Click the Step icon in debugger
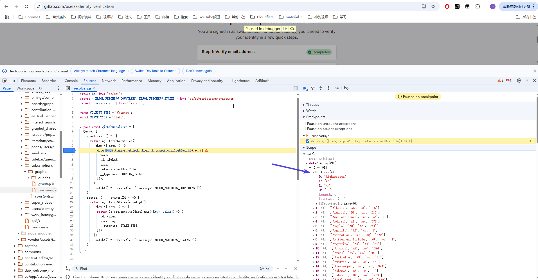 [x=336, y=88]
